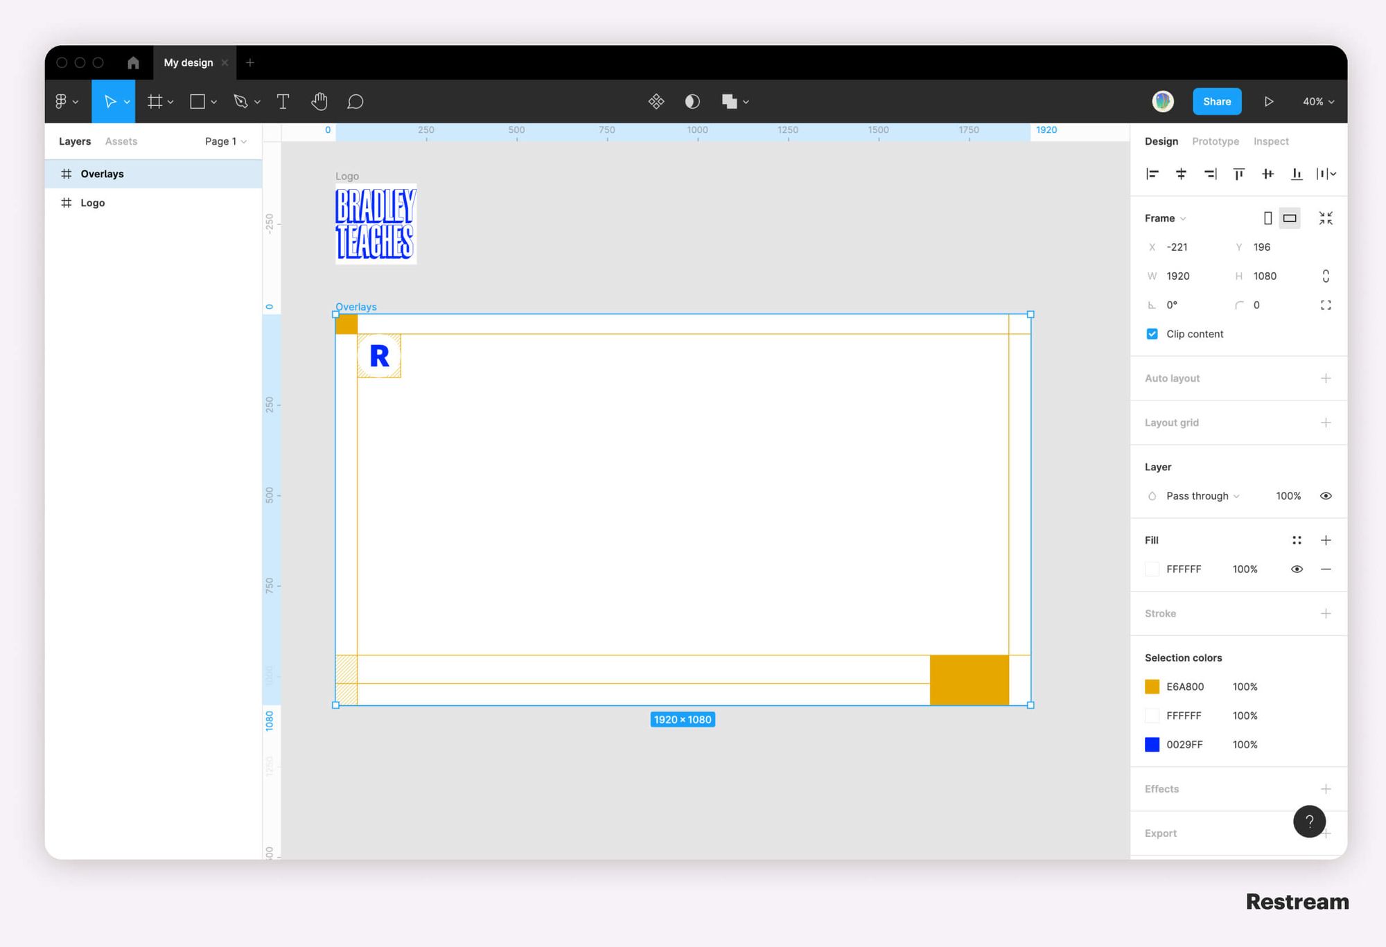Viewport: 1386px width, 947px height.
Task: Toggle visibility of FFFFFF fill
Action: (x=1297, y=569)
